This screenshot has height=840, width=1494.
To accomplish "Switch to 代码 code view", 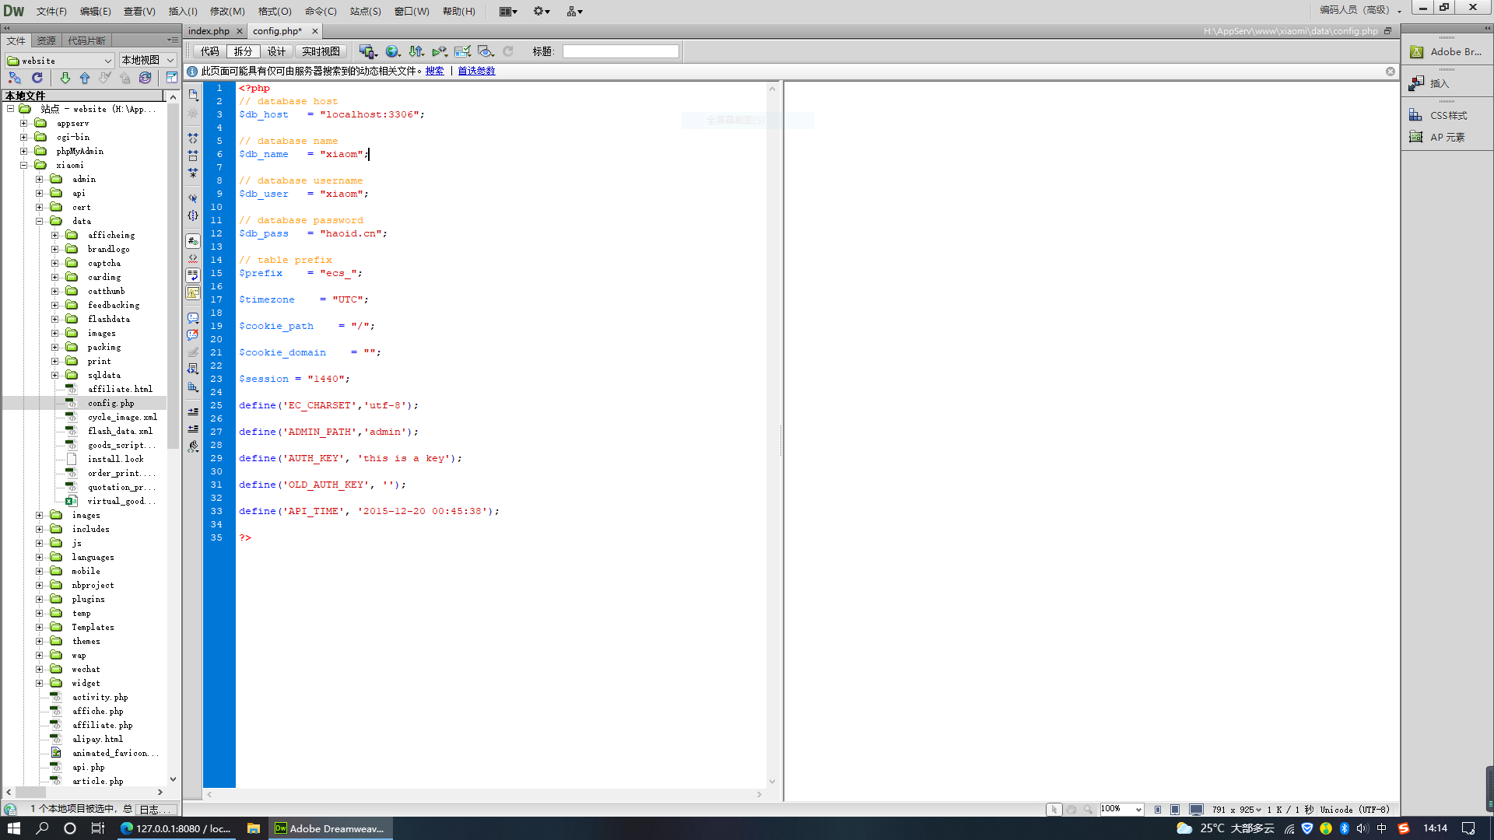I will tap(210, 51).
